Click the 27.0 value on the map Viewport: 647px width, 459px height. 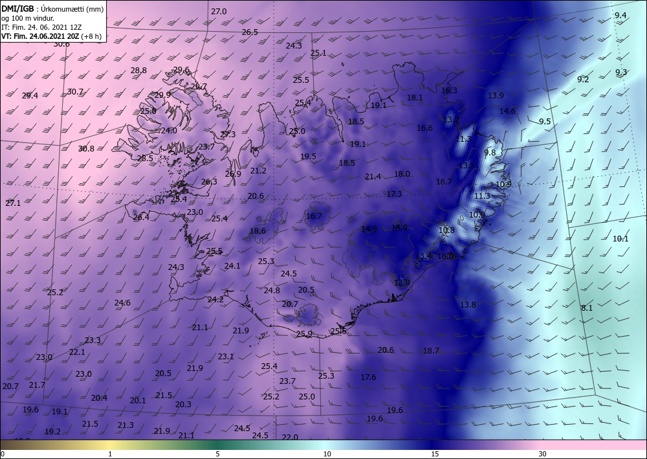point(219,12)
